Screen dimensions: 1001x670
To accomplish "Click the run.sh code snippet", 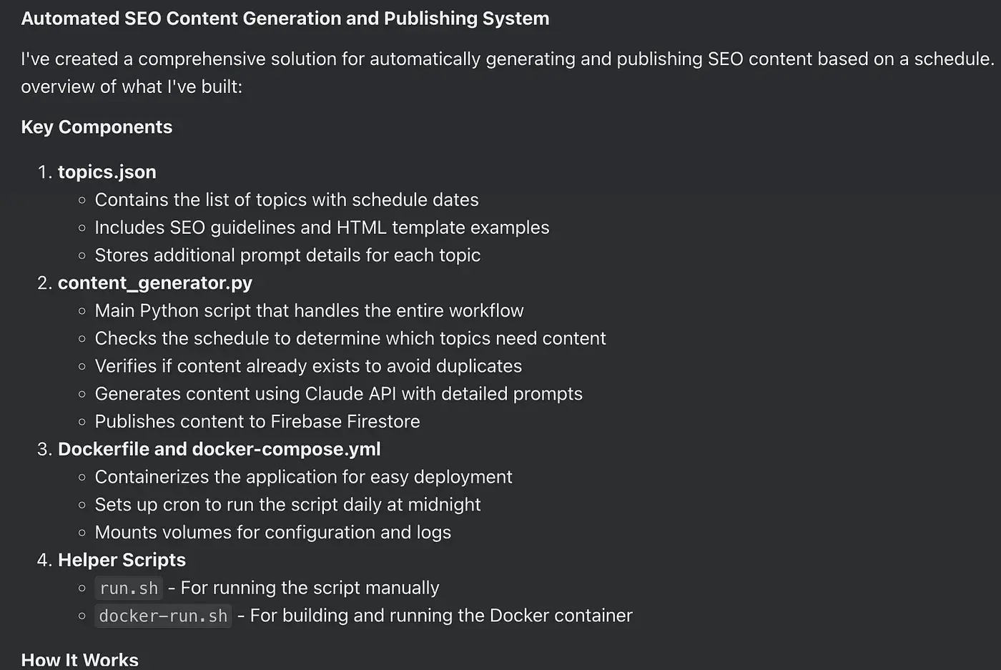I will (129, 588).
